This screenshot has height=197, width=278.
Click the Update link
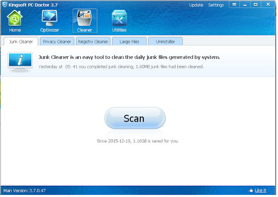click(x=196, y=5)
